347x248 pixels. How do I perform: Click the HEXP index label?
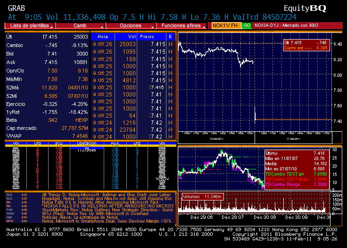(82, 120)
